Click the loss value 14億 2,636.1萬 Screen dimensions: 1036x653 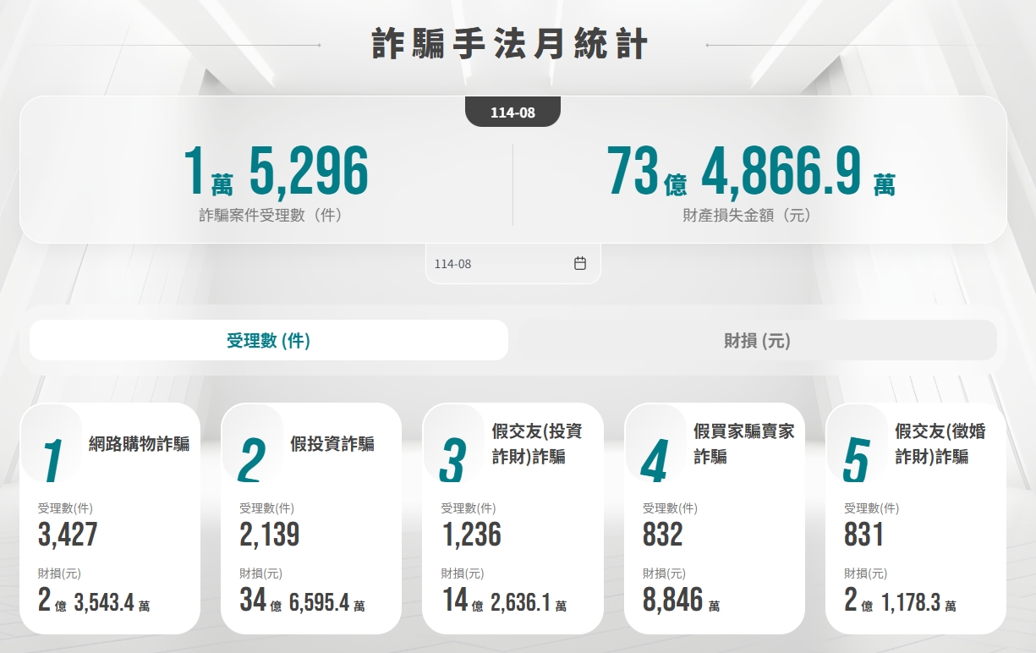click(504, 601)
